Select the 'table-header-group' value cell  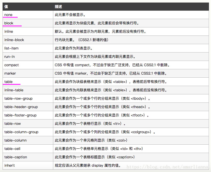pyautogui.click(x=28, y=107)
